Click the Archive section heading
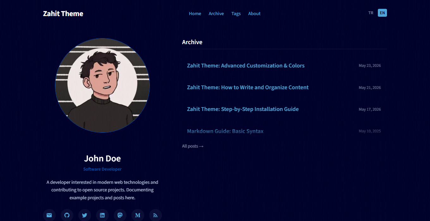The width and height of the screenshot is (430, 221). coord(192,42)
